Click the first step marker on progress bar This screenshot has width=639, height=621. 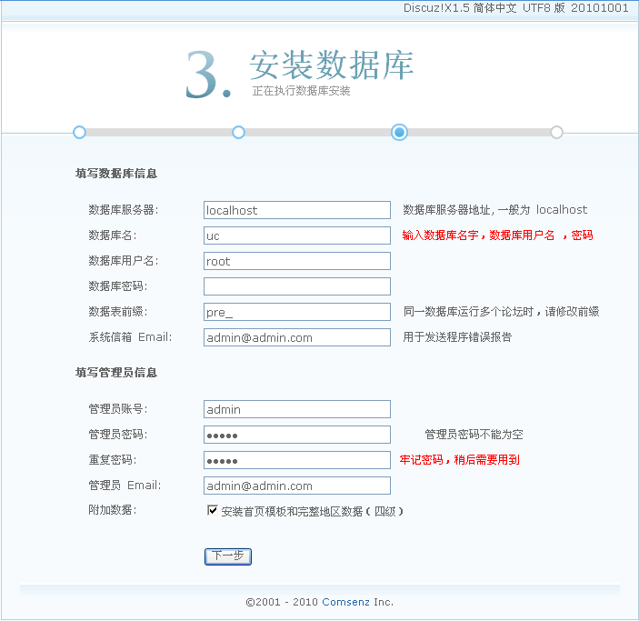pyautogui.click(x=79, y=133)
